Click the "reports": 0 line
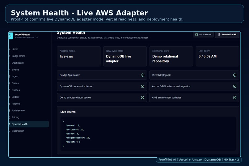The width and height of the screenshot is (249, 166). [x=73, y=142]
